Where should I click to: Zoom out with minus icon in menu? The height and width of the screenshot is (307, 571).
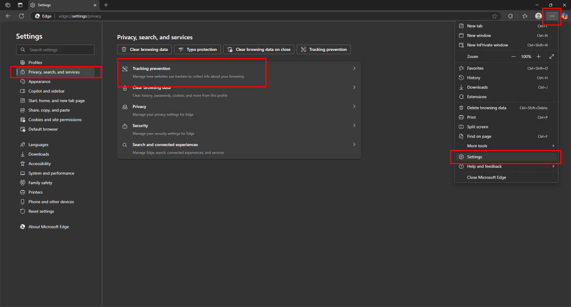[x=513, y=57]
